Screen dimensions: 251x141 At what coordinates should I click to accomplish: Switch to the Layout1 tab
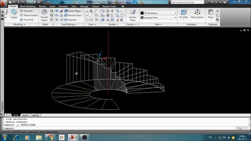(x=25, y=115)
